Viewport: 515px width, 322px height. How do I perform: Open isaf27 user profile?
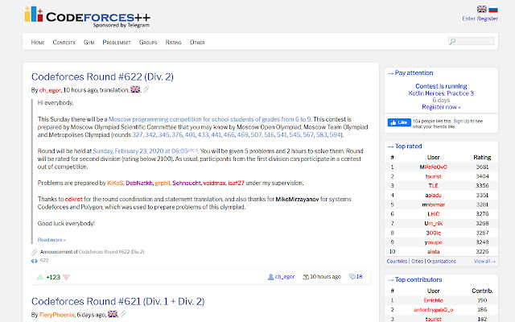point(236,183)
